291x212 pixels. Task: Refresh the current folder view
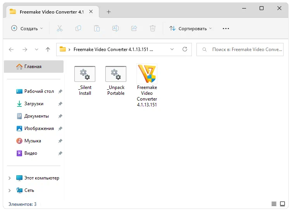185,49
